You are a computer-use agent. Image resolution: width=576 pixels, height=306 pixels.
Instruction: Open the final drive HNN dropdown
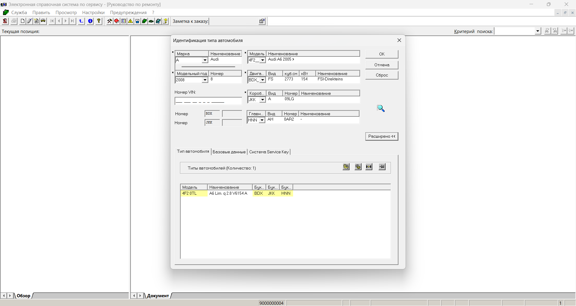pos(262,120)
